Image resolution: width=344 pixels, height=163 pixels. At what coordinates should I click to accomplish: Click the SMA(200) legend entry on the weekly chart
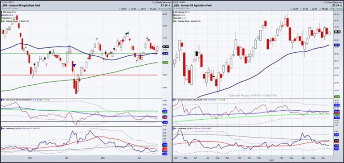(179, 18)
